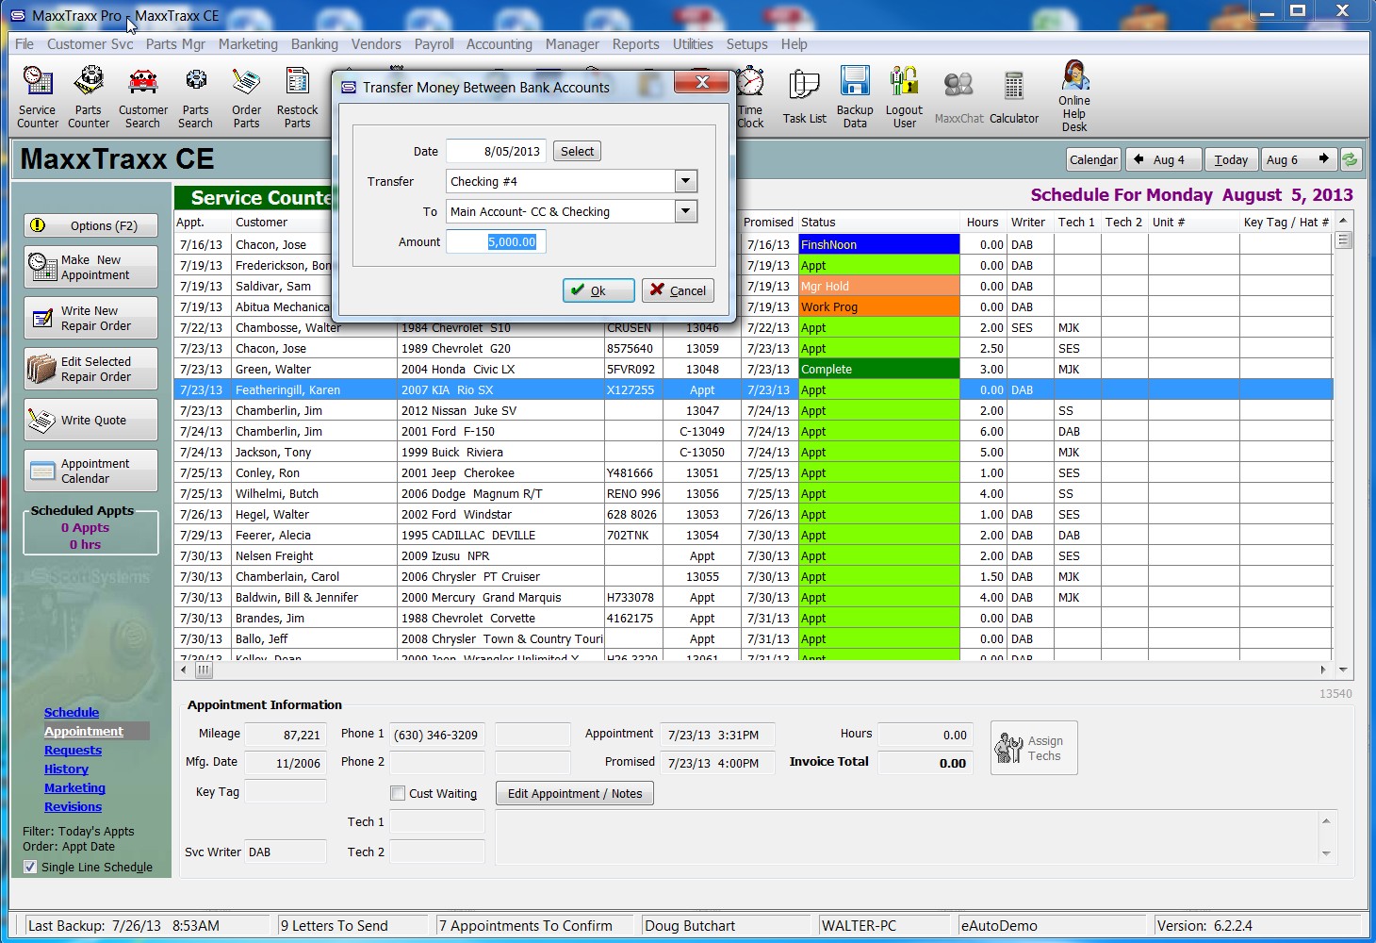This screenshot has width=1376, height=943.
Task: Click the Write Quote button
Action: coord(90,420)
